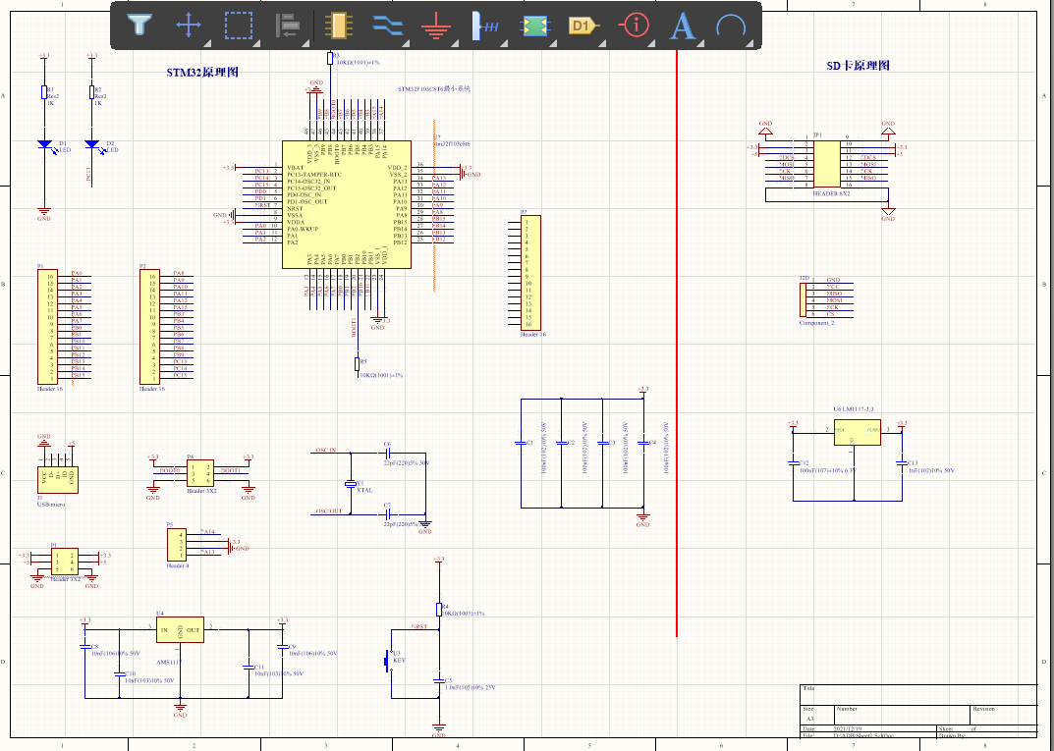Select the 'STM32原理图' title text
The image size is (1054, 751).
(202, 73)
